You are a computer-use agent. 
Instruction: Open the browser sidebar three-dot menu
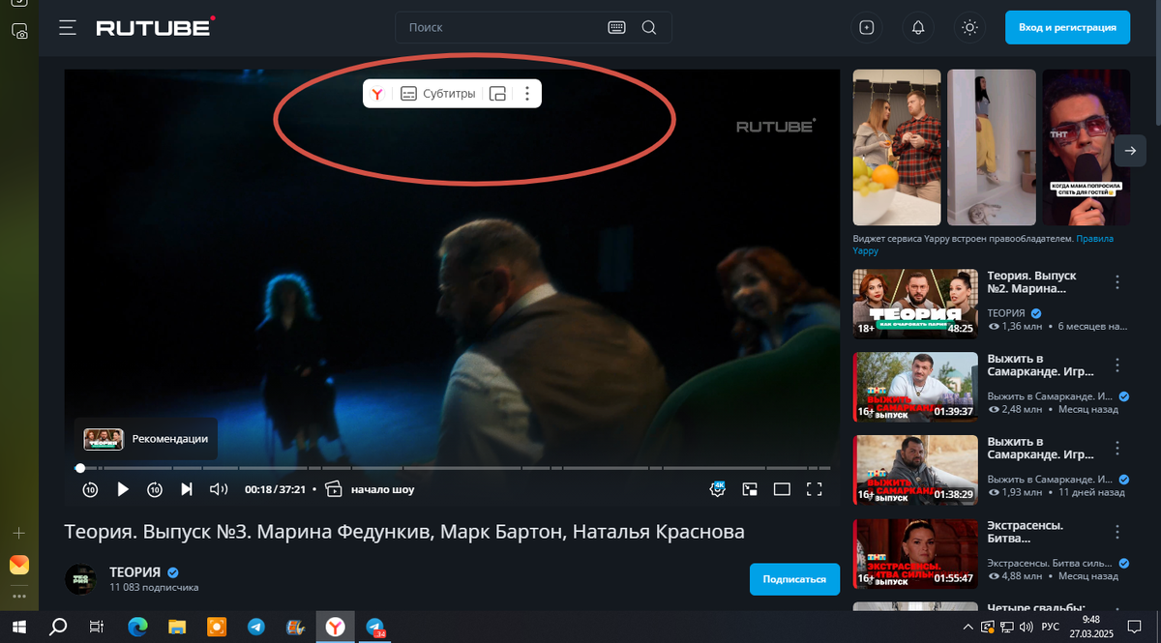pos(18,597)
